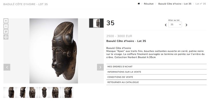Expand 'Informations sur la vente' section
This screenshot has height=103, width=214.
click(156, 72)
